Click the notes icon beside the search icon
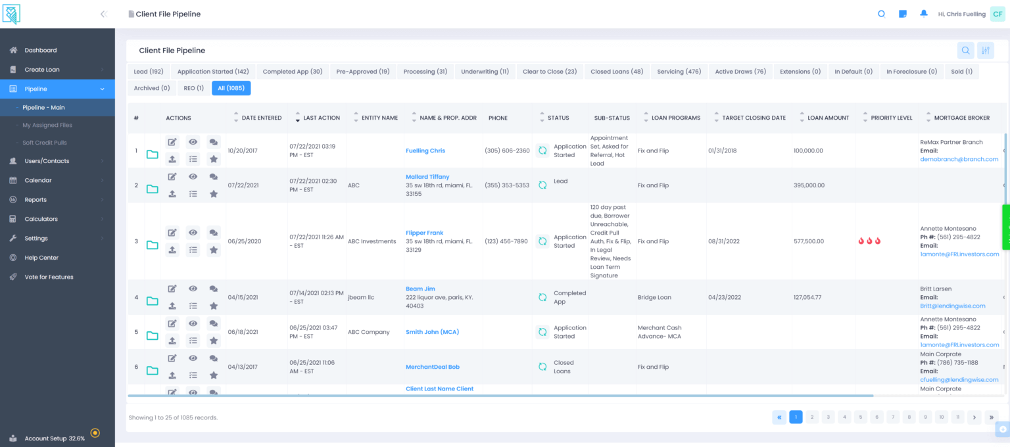This screenshot has height=447, width=1010. click(902, 13)
